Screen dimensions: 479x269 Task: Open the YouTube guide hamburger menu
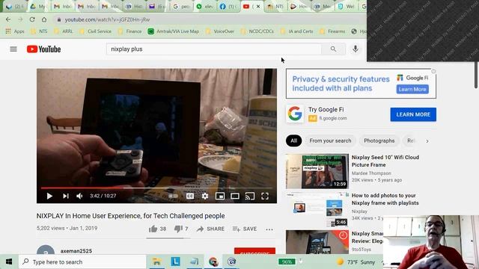(13, 49)
